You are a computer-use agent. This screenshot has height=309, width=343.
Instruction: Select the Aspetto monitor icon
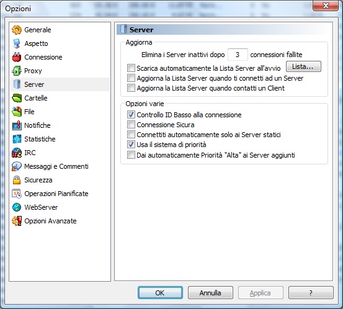[17, 43]
